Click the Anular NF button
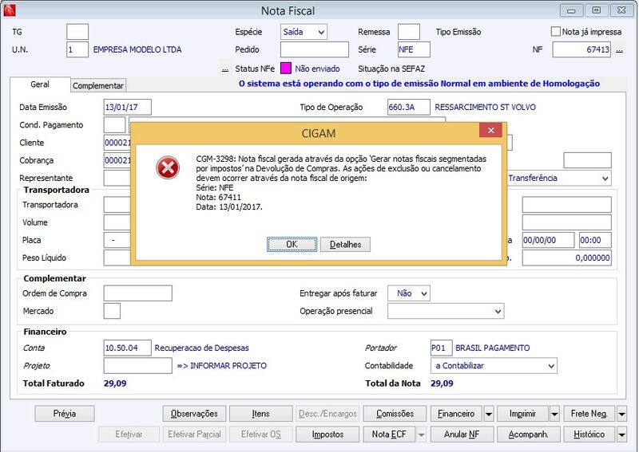Screen dimensions: 639x452 point(462,434)
